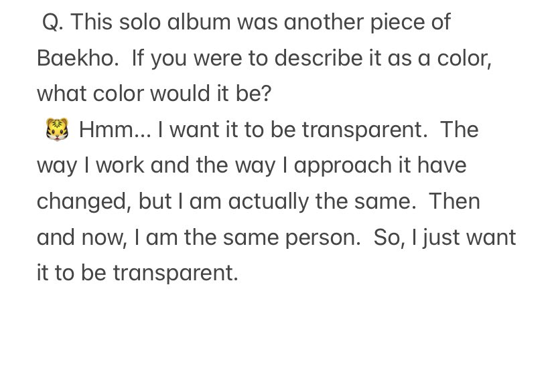Click the word 'Then'

pyautogui.click(x=454, y=201)
